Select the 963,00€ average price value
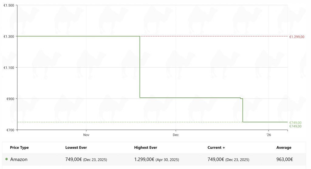311x169 pixels. [285, 159]
